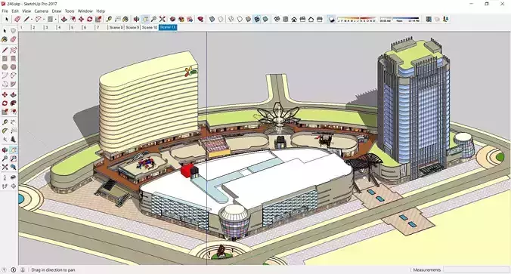
Task: Pick the Line tool in the top toolbar
Action: (26, 19)
